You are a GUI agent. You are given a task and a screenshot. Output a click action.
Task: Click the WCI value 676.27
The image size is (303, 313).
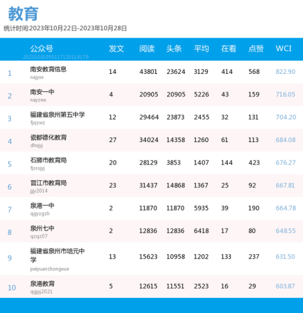(285, 163)
